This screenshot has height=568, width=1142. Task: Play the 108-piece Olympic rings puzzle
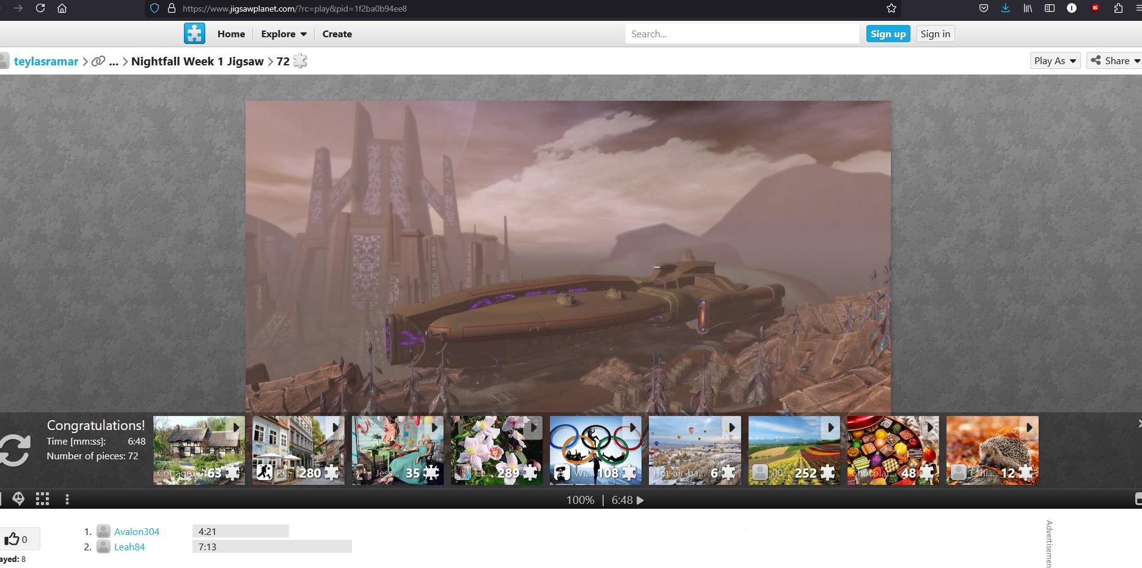click(596, 450)
